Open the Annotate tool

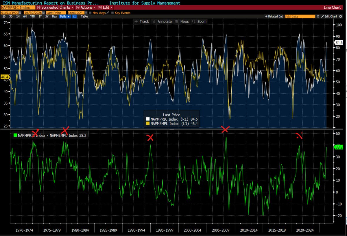click(162, 21)
